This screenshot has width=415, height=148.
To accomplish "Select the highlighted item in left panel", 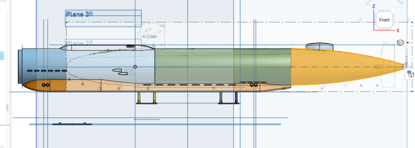I will tap(2, 55).
